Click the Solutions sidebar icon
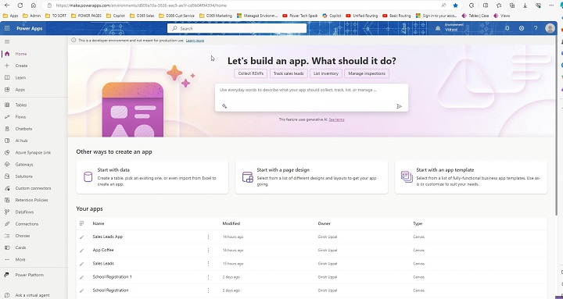 (x=7, y=176)
